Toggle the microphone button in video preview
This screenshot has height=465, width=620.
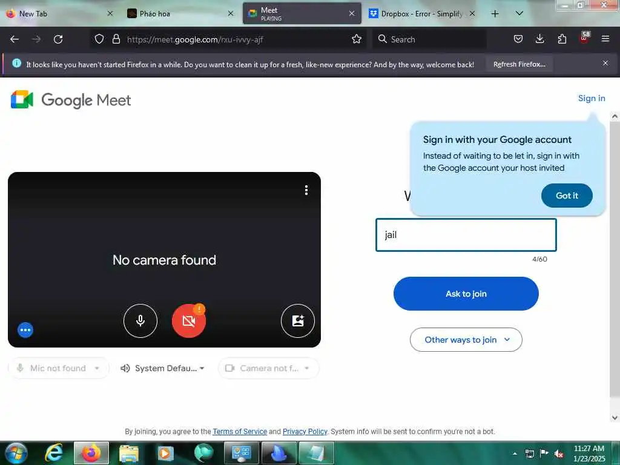click(x=140, y=321)
